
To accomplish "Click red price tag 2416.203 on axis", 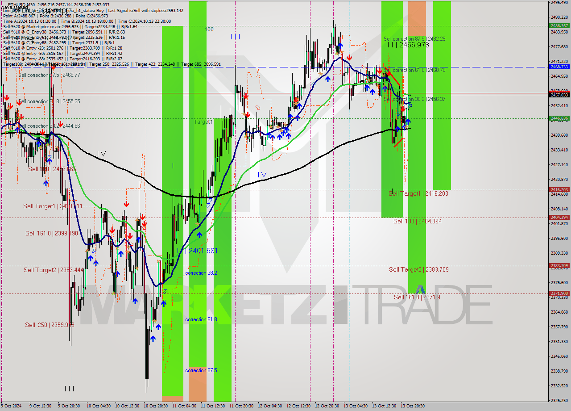I will coord(559,190).
